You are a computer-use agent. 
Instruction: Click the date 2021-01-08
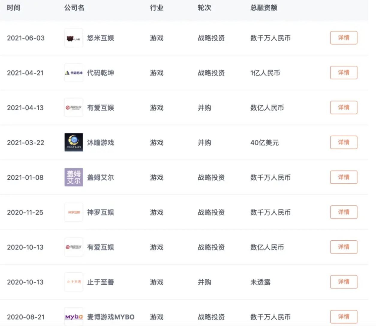point(25,177)
